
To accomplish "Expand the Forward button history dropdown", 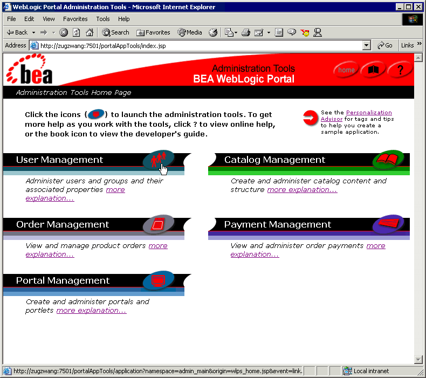I will tap(53, 32).
